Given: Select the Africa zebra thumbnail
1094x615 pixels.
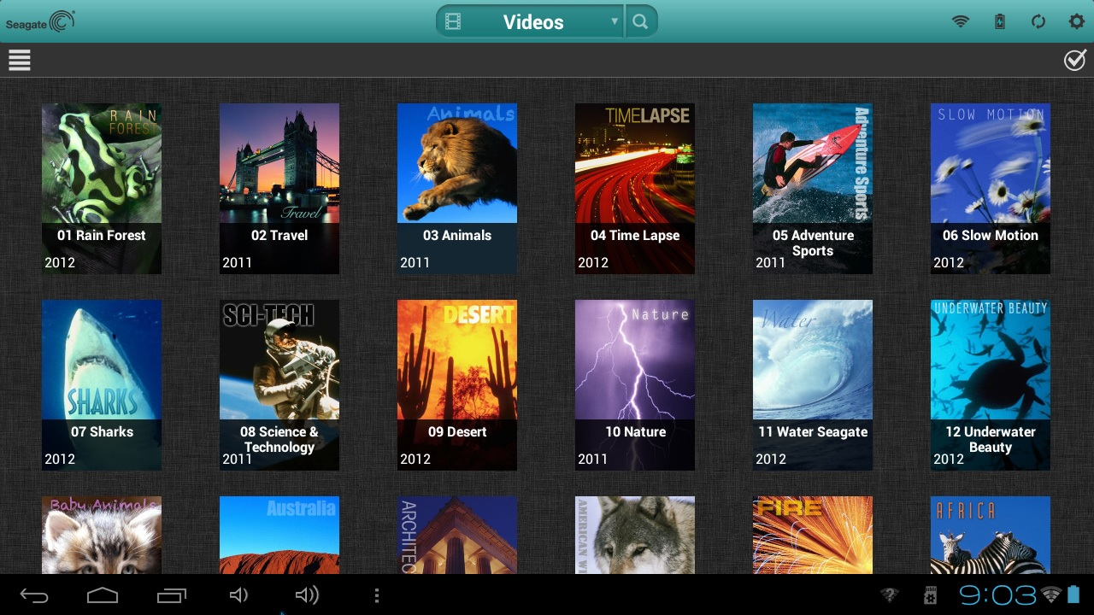Looking at the screenshot, I should (991, 535).
